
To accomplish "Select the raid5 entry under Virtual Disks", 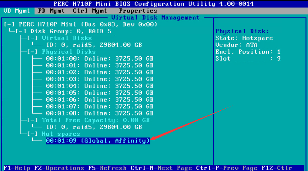I will 94,45.
